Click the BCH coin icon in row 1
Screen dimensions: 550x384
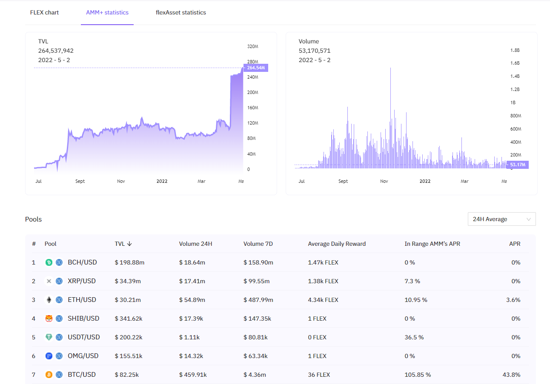coord(49,262)
